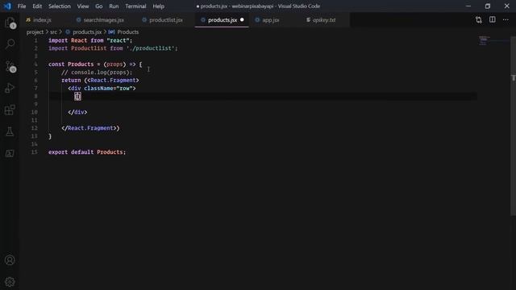
Task: Open the Selection menu
Action: (x=60, y=6)
